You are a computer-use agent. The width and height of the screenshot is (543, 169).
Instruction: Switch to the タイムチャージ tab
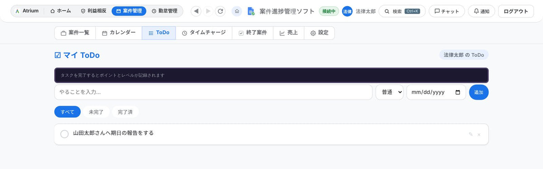point(204,33)
